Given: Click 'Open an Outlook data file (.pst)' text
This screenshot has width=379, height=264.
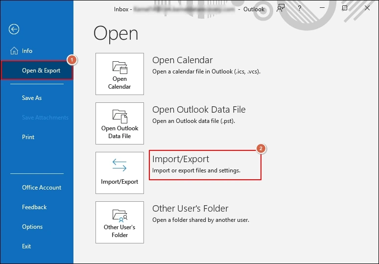Looking at the screenshot, I should (x=193, y=121).
